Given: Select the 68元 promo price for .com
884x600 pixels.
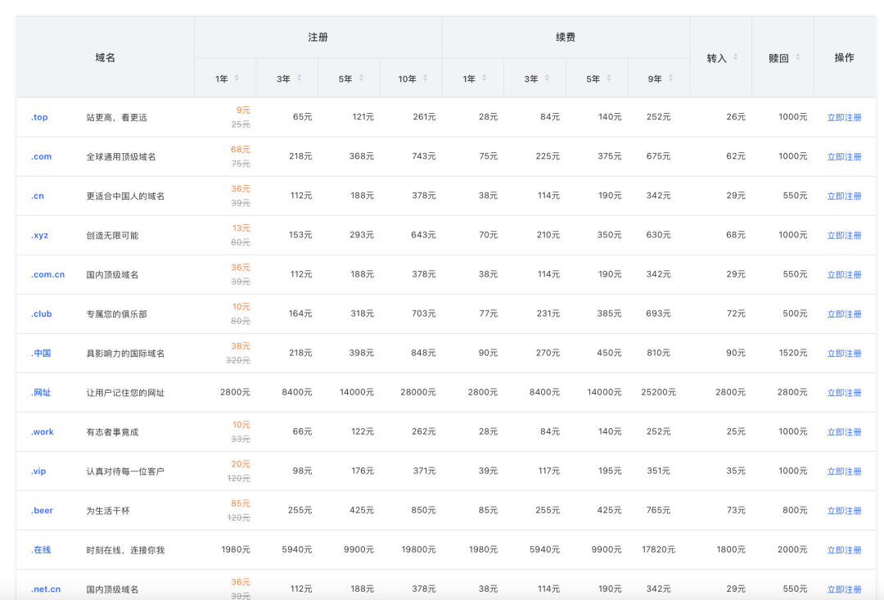Looking at the screenshot, I should [240, 150].
